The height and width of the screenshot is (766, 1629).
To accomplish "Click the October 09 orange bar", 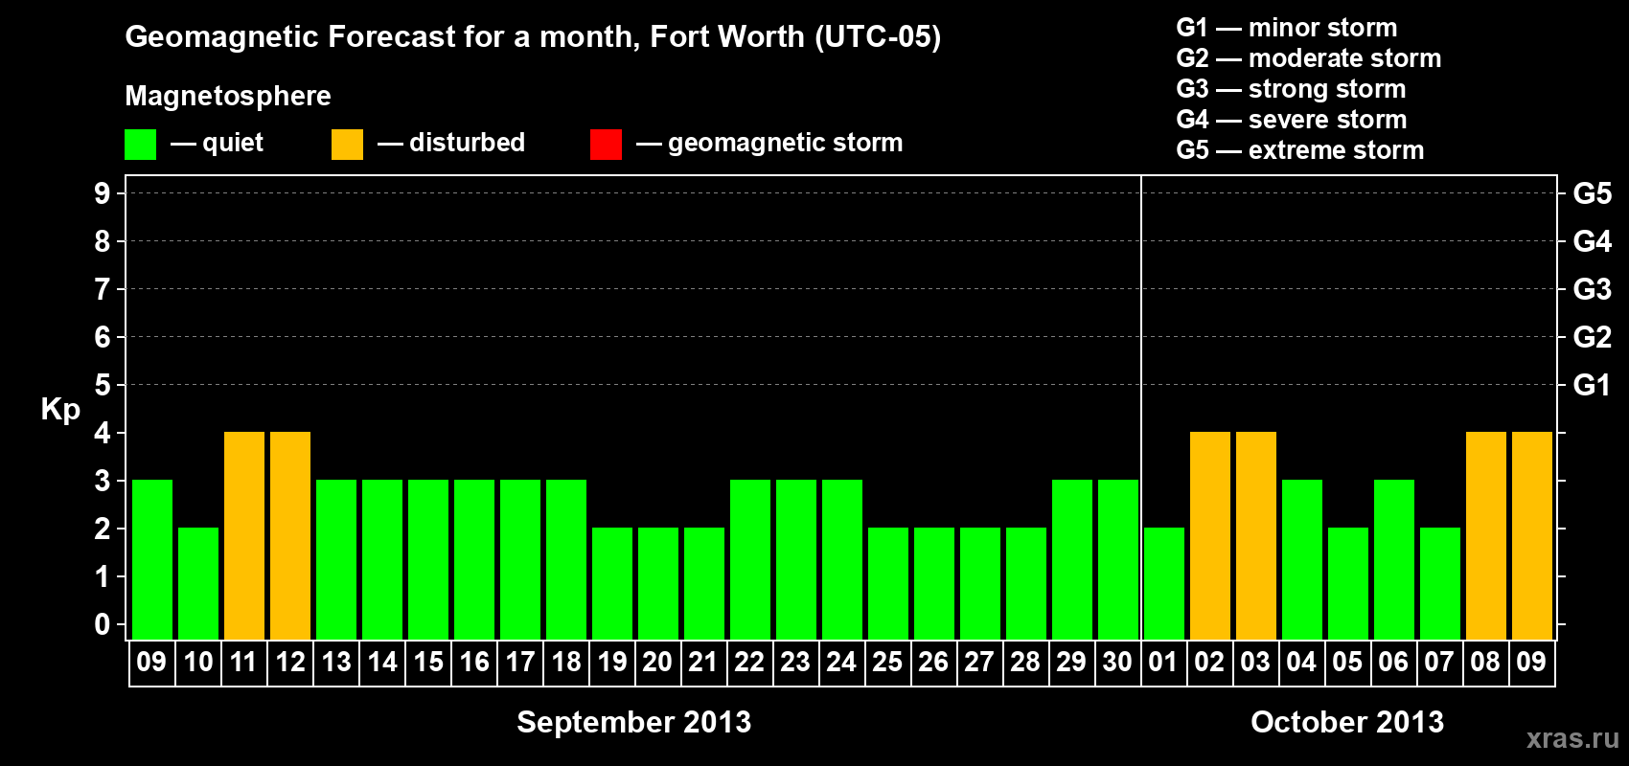I will (1532, 535).
